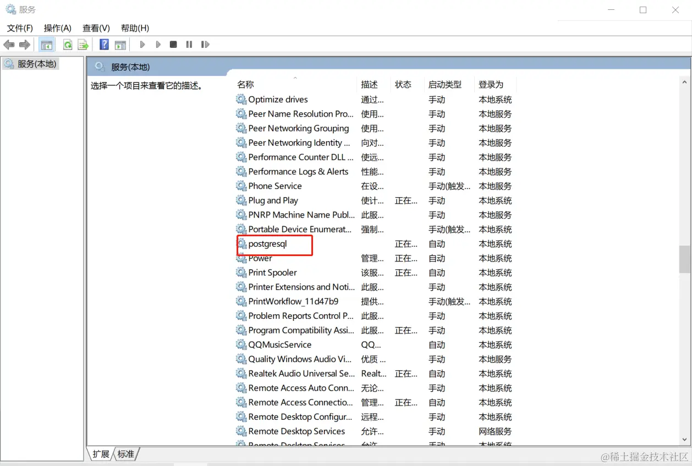The height and width of the screenshot is (466, 692).
Task: Select the PNRP Machine Name Publ... service
Action: click(x=301, y=215)
